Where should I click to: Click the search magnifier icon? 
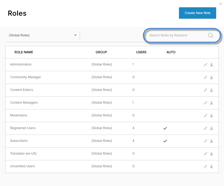(x=210, y=35)
